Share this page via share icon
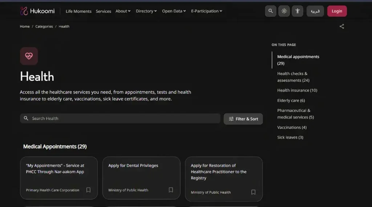Screen dimensions: 372x207 point(341,27)
